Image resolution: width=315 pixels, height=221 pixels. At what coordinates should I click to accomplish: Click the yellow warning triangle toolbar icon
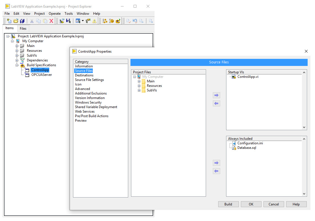click(x=95, y=21)
